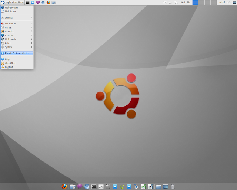Screen dimensions: 237x190
Task: Select Help in the applications menu
Action: (17, 59)
